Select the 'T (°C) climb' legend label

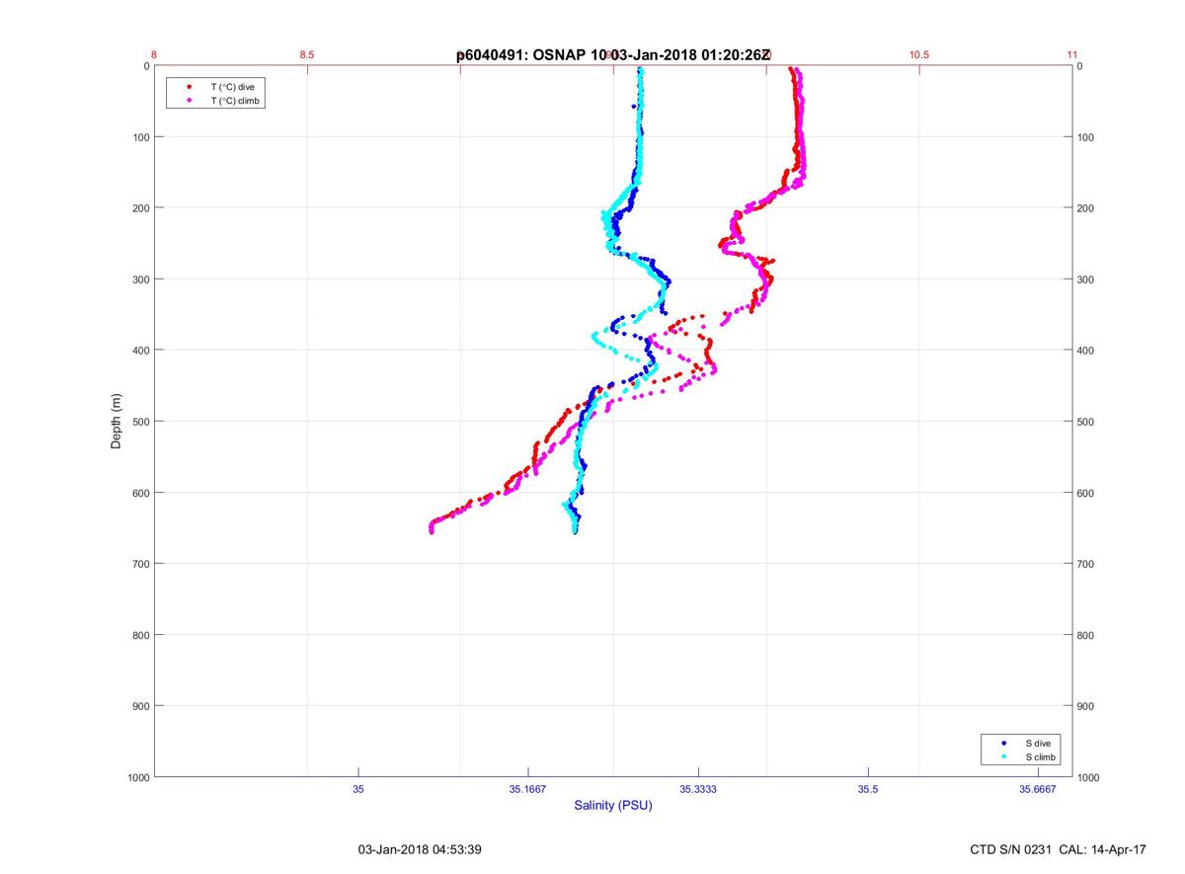235,101
